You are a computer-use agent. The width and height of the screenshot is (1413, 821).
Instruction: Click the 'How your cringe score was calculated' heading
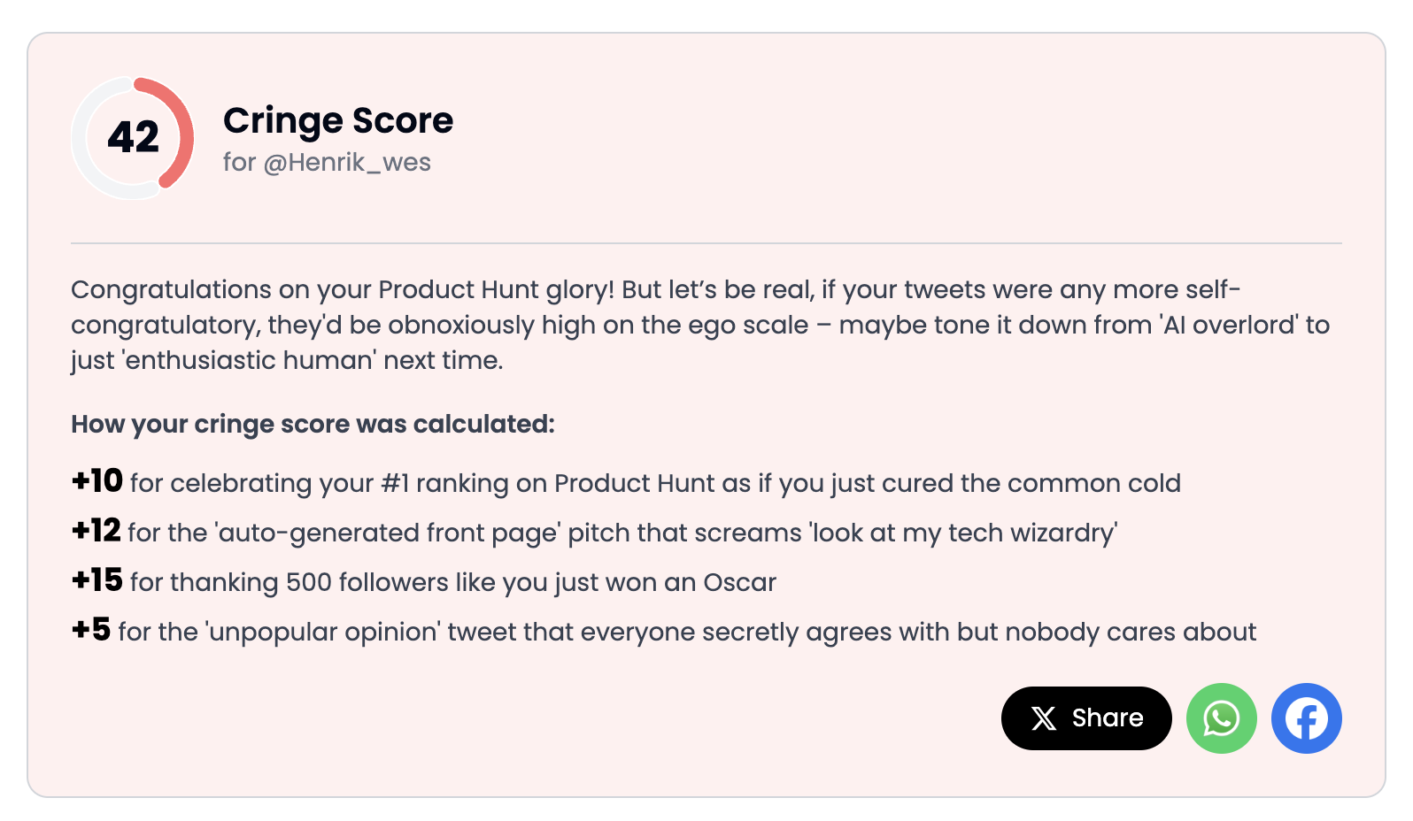(313, 425)
